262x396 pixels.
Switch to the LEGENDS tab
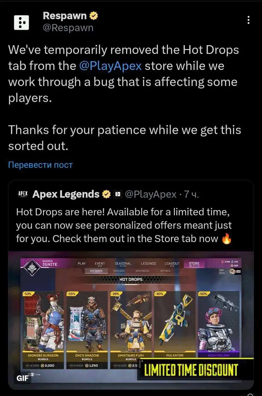coord(148,264)
